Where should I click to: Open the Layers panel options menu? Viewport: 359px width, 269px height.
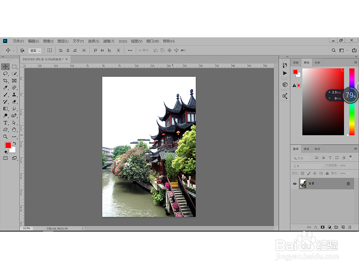pyautogui.click(x=355, y=149)
